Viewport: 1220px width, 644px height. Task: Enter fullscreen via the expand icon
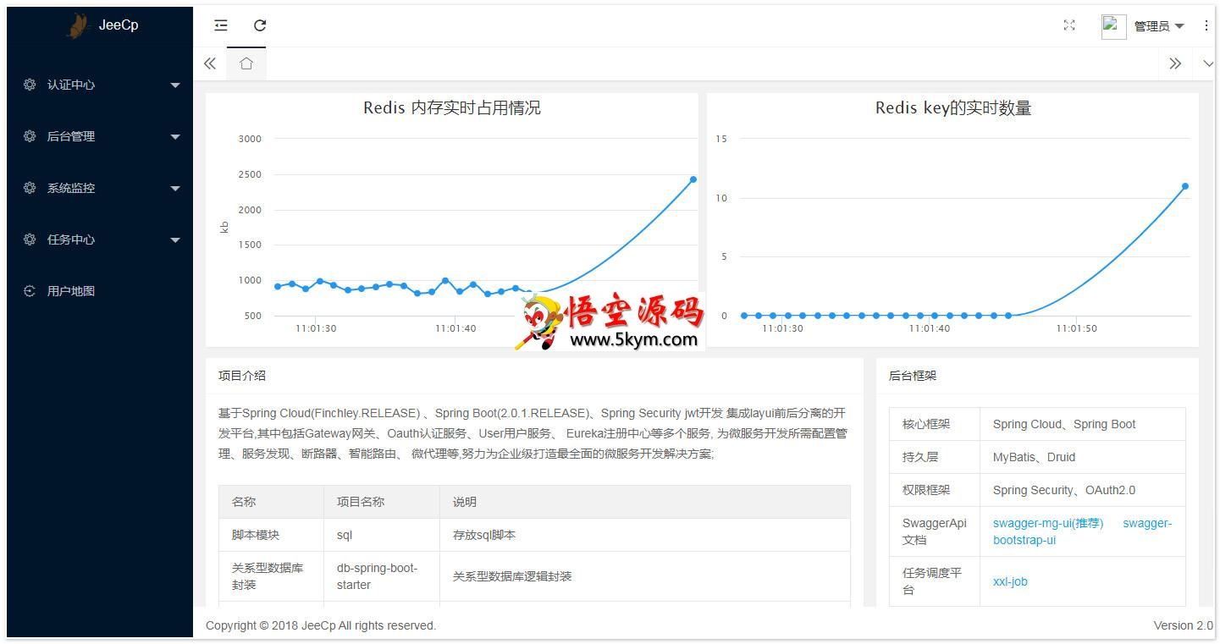pos(1069,25)
